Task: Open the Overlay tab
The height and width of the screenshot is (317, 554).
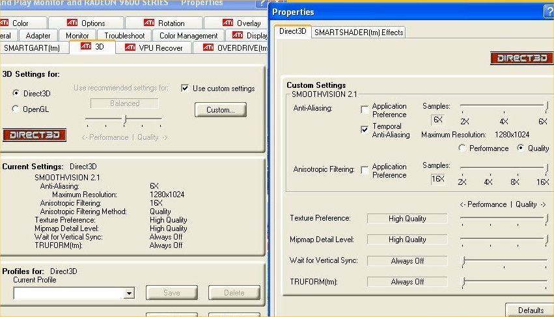Action: click(x=237, y=23)
